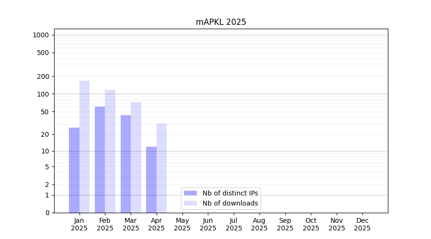Select the 'Aug 2025' x-axis label
The width and height of the screenshot is (431, 239).
coord(259,224)
